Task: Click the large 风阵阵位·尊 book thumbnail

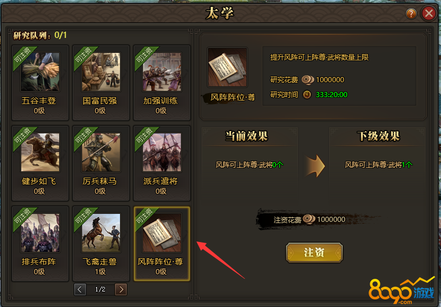Action: click(x=227, y=67)
